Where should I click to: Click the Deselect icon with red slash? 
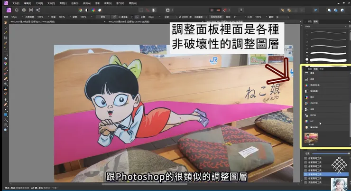coord(148,10)
